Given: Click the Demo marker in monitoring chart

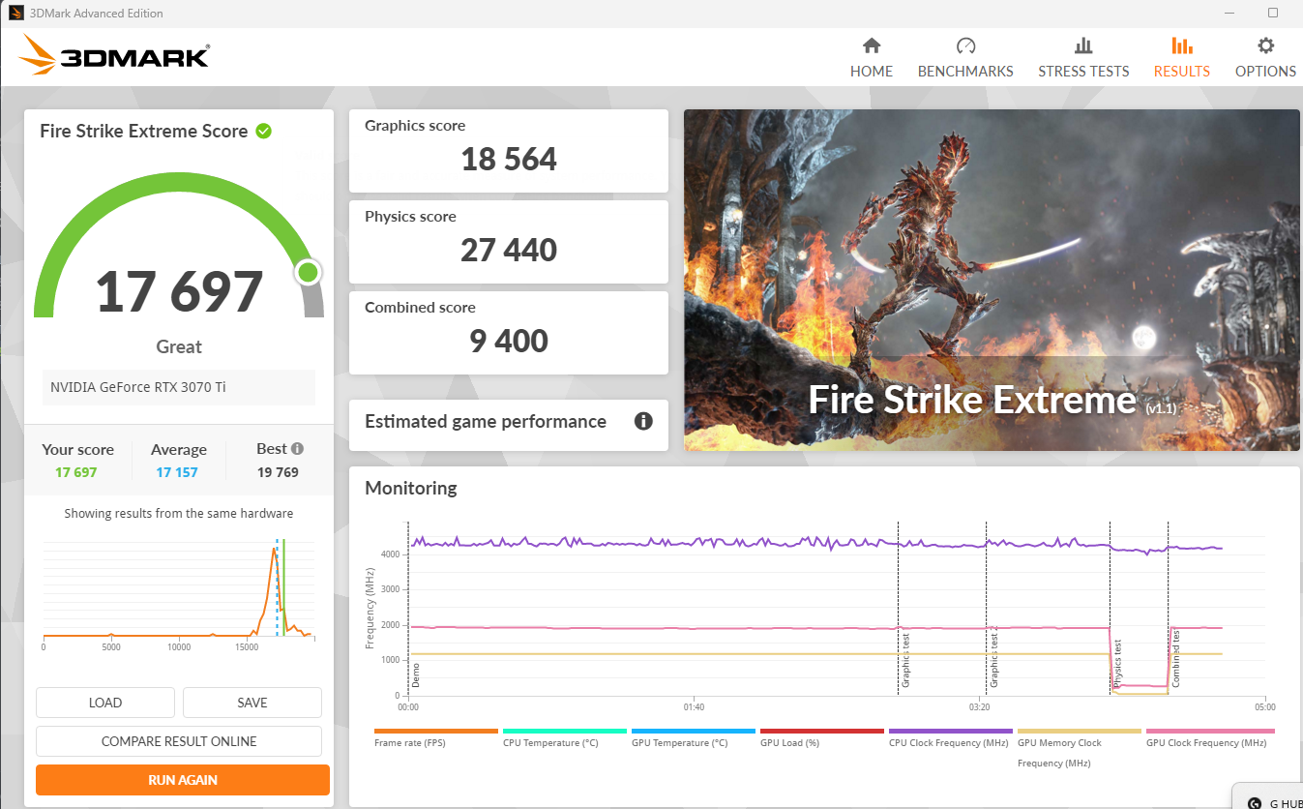Looking at the screenshot, I should click(416, 674).
